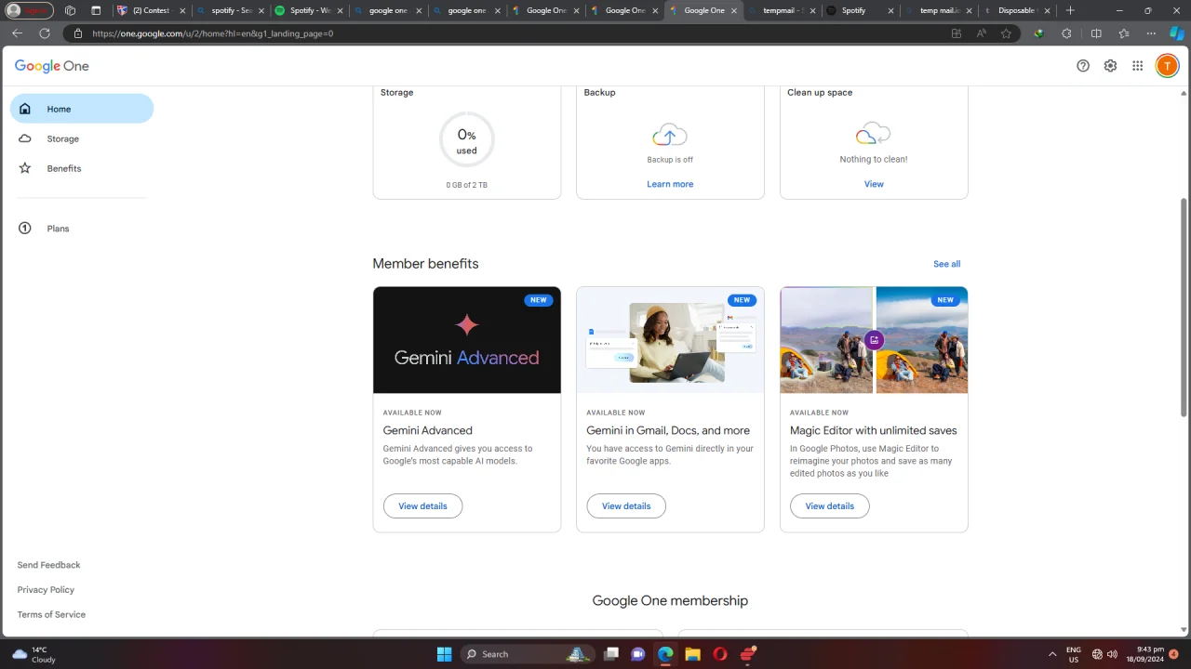
Task: Open the Privacy Policy link
Action: click(x=46, y=590)
